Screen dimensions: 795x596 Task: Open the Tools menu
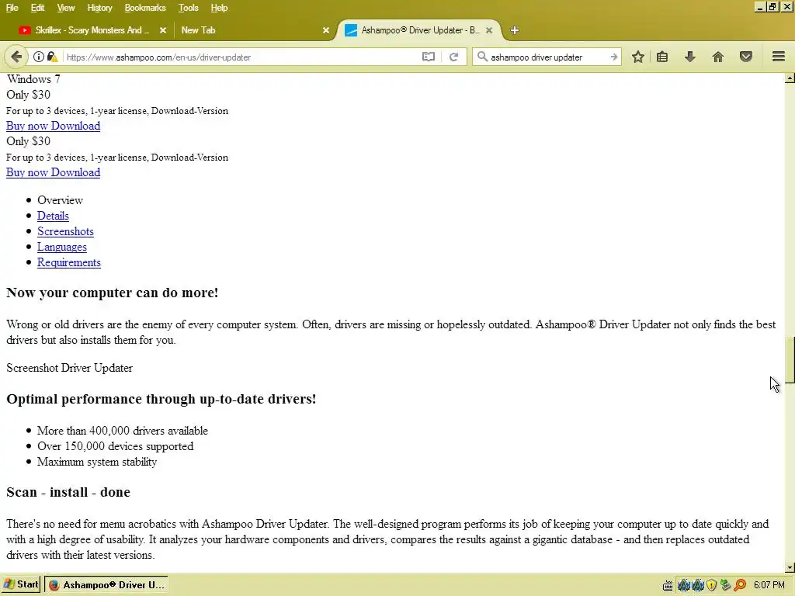tap(188, 8)
